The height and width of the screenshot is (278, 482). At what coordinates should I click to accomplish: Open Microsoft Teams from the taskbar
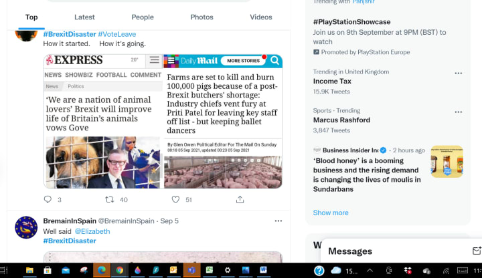[x=191, y=271]
